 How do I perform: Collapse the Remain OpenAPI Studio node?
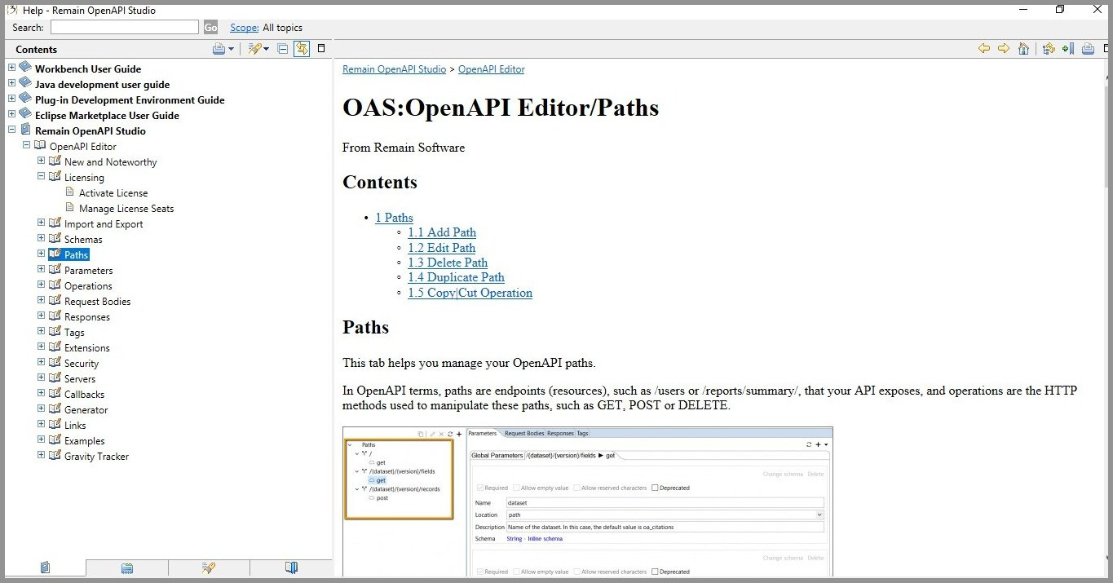click(x=12, y=130)
